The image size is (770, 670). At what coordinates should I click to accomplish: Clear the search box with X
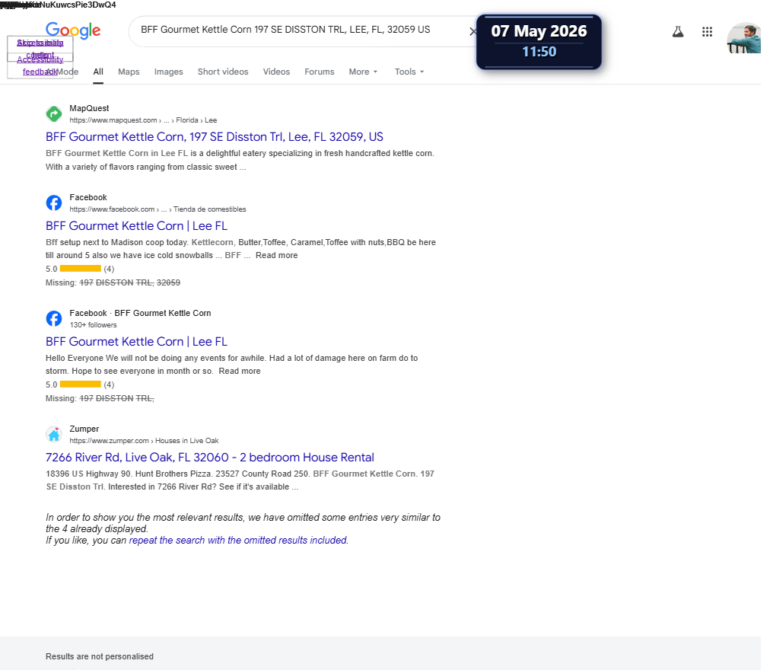coord(472,31)
